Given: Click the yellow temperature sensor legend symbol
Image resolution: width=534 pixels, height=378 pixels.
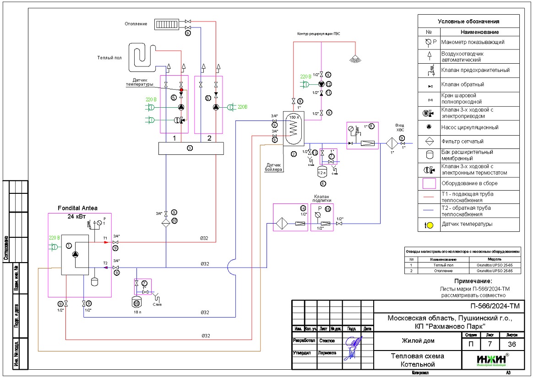Looking at the screenshot, I should [429, 225].
